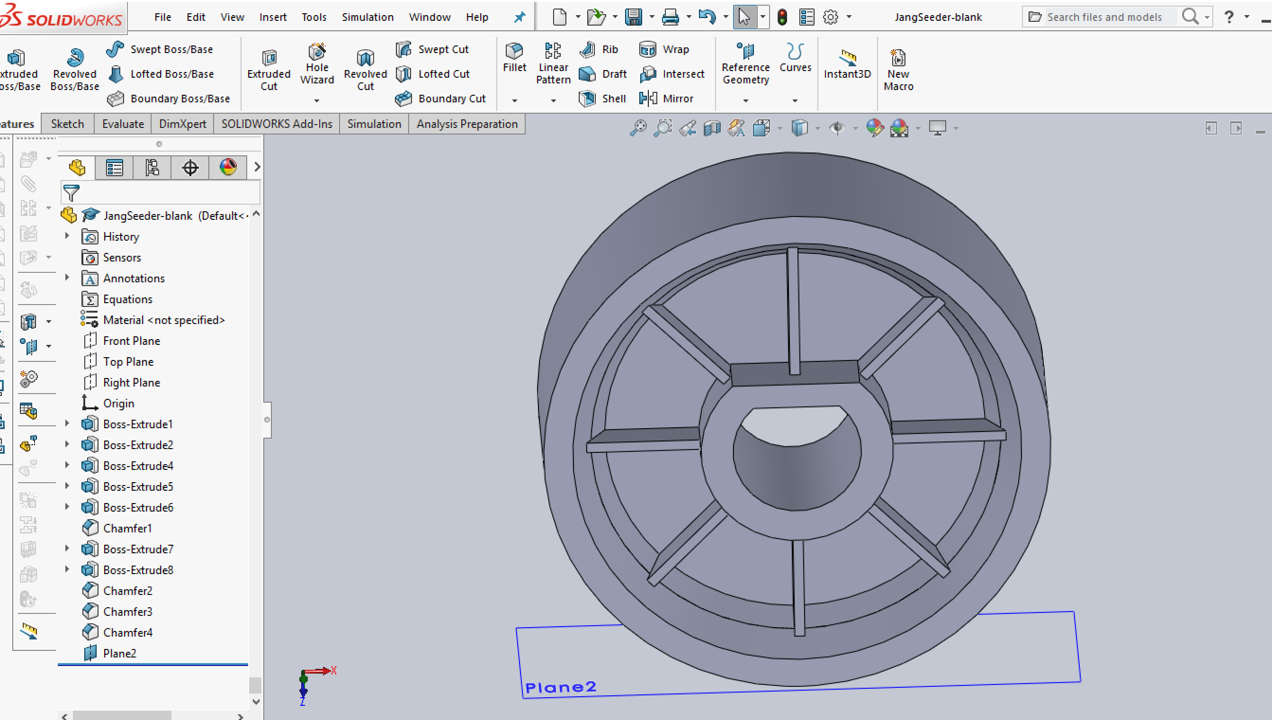Choose the Lofted Cut tool

tap(433, 74)
